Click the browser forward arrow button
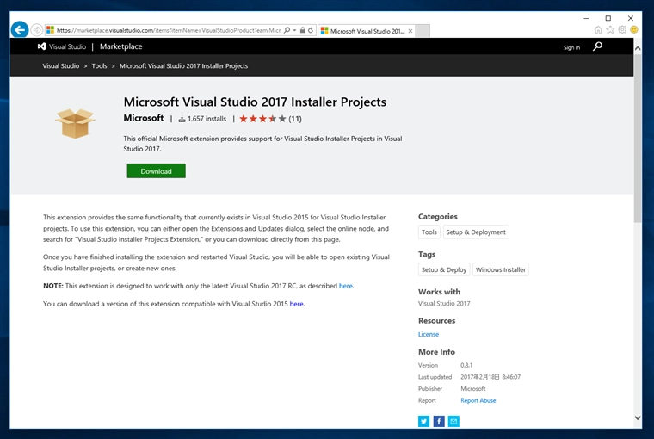This screenshot has width=654, height=439. (37, 30)
